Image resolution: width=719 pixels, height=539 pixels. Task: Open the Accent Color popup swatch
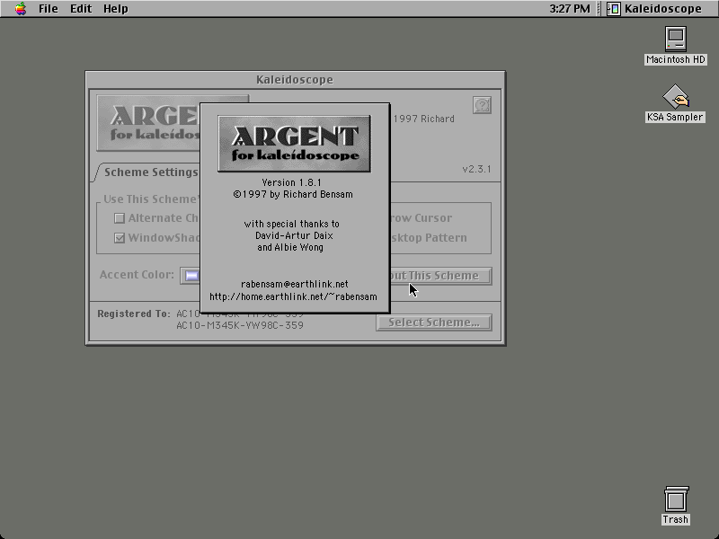click(191, 276)
